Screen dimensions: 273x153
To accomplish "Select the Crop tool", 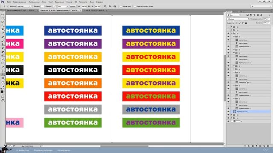I will [3, 29].
